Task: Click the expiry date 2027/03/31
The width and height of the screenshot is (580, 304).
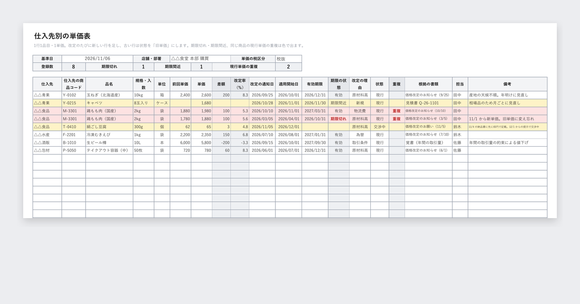Action: [315, 111]
